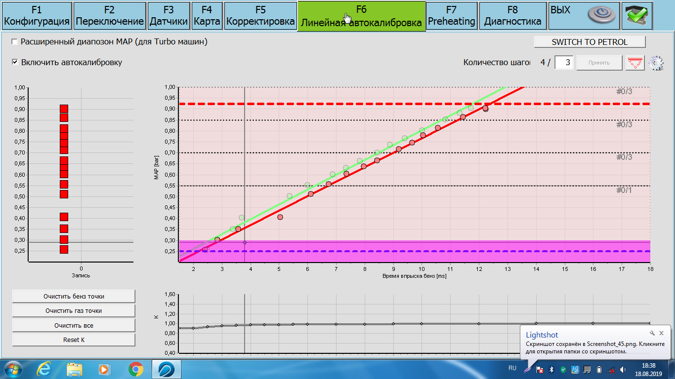Click the Bluetooth tray icon
The image size is (675, 379).
(551, 369)
